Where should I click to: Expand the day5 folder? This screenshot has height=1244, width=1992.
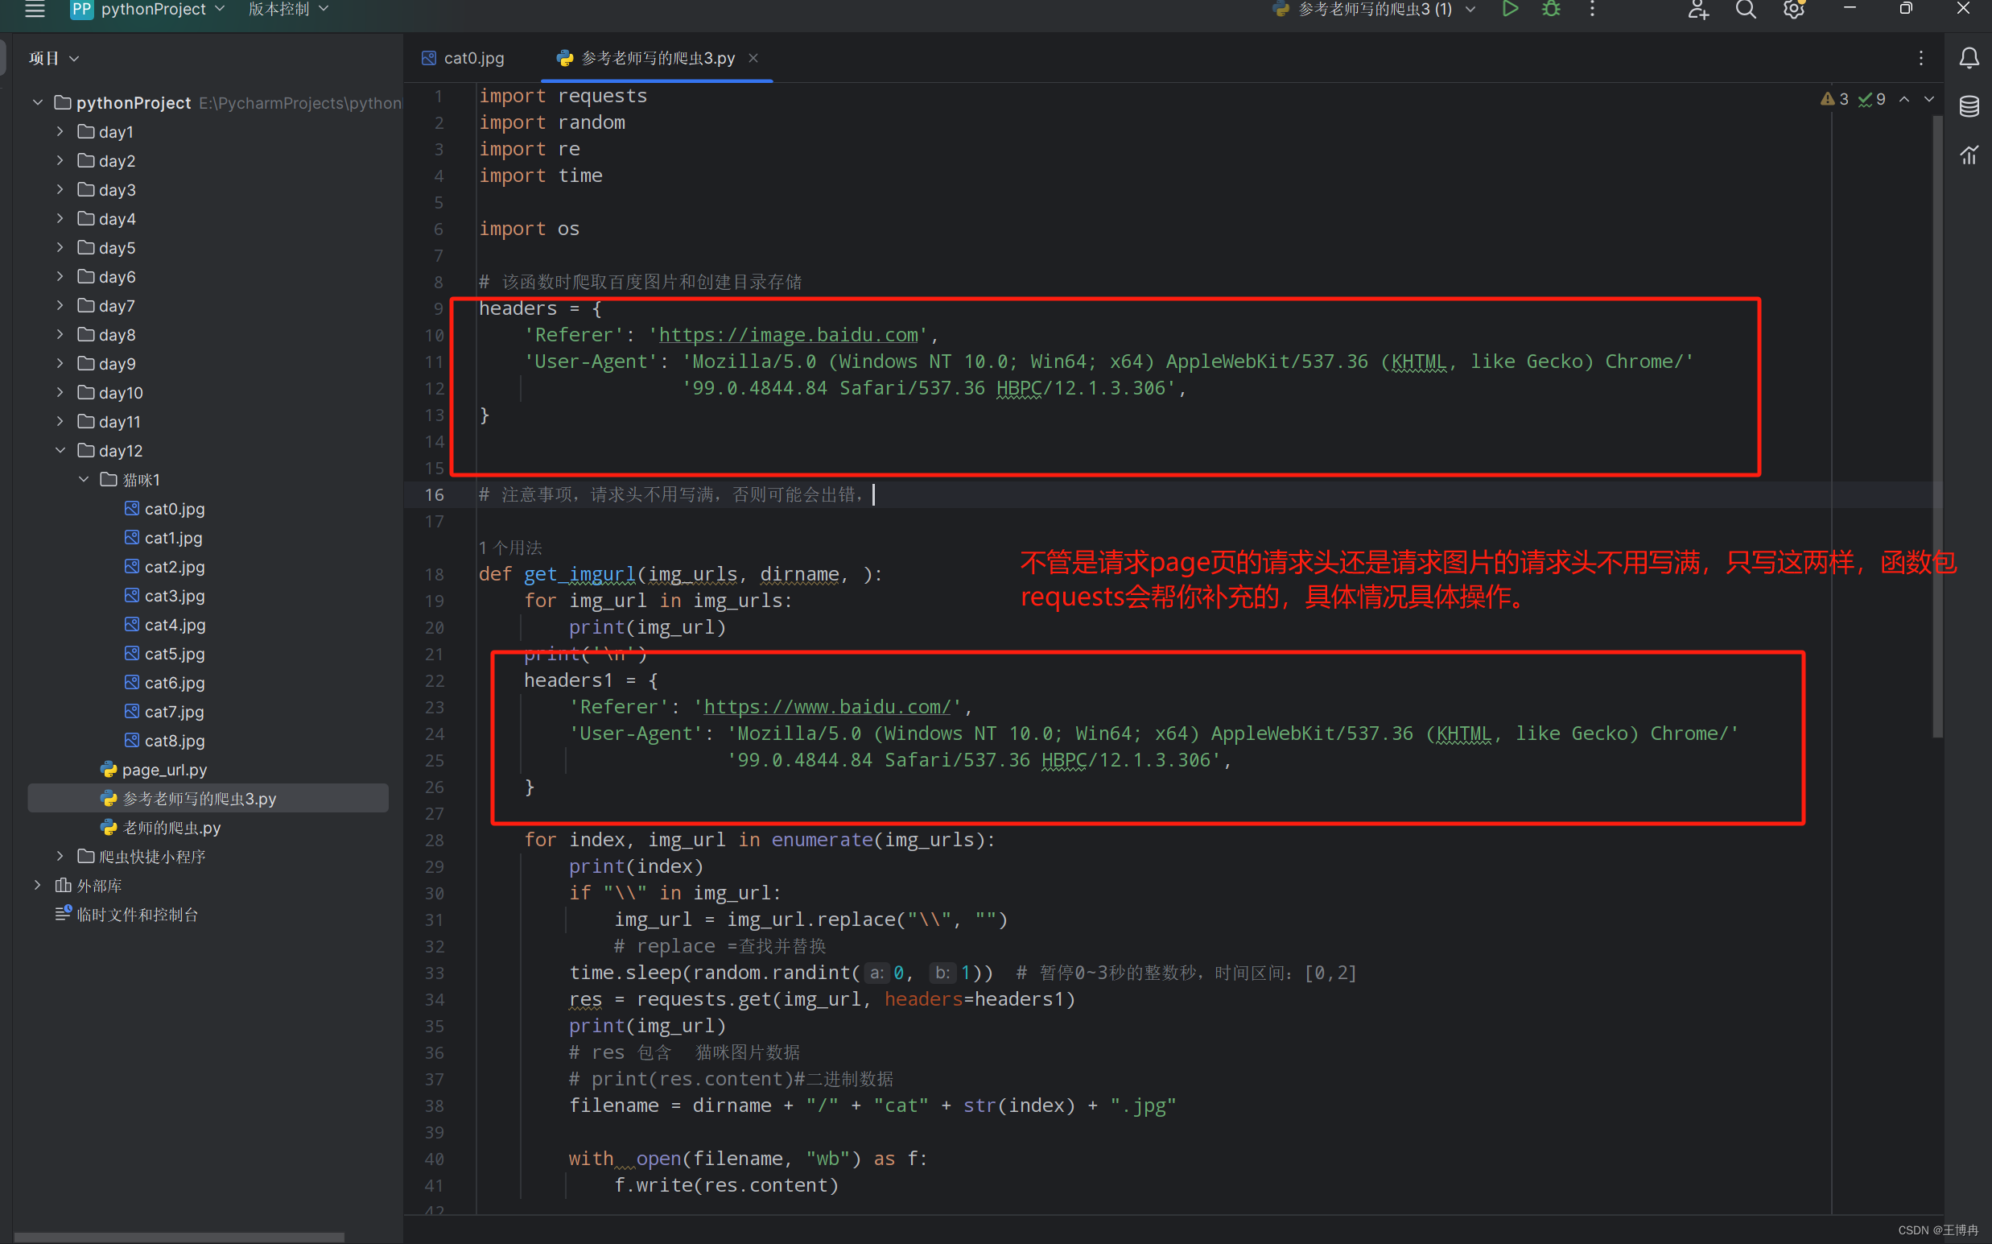(60, 247)
